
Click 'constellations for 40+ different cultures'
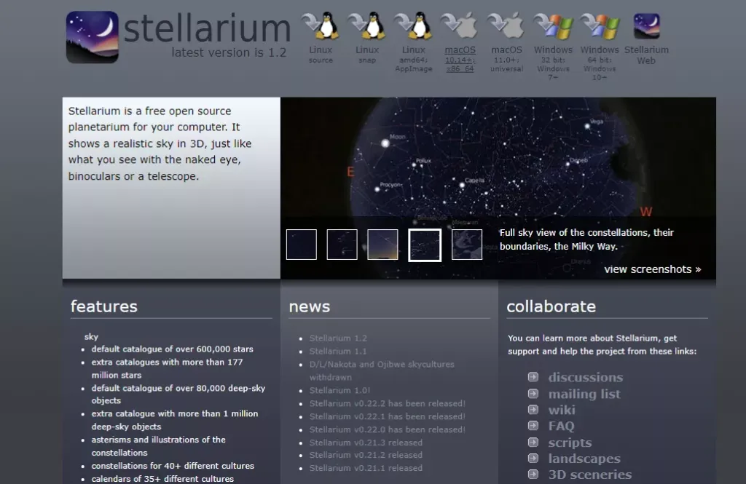tap(173, 466)
